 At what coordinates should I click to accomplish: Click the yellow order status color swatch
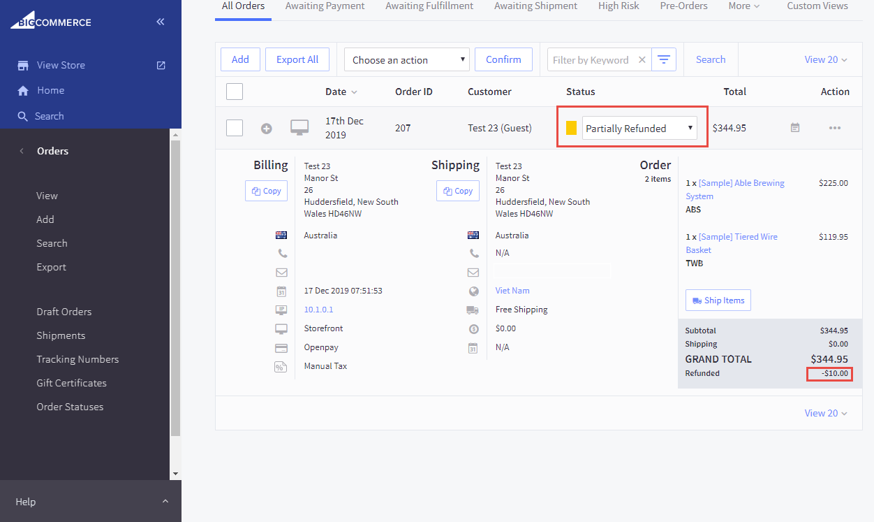click(x=571, y=128)
